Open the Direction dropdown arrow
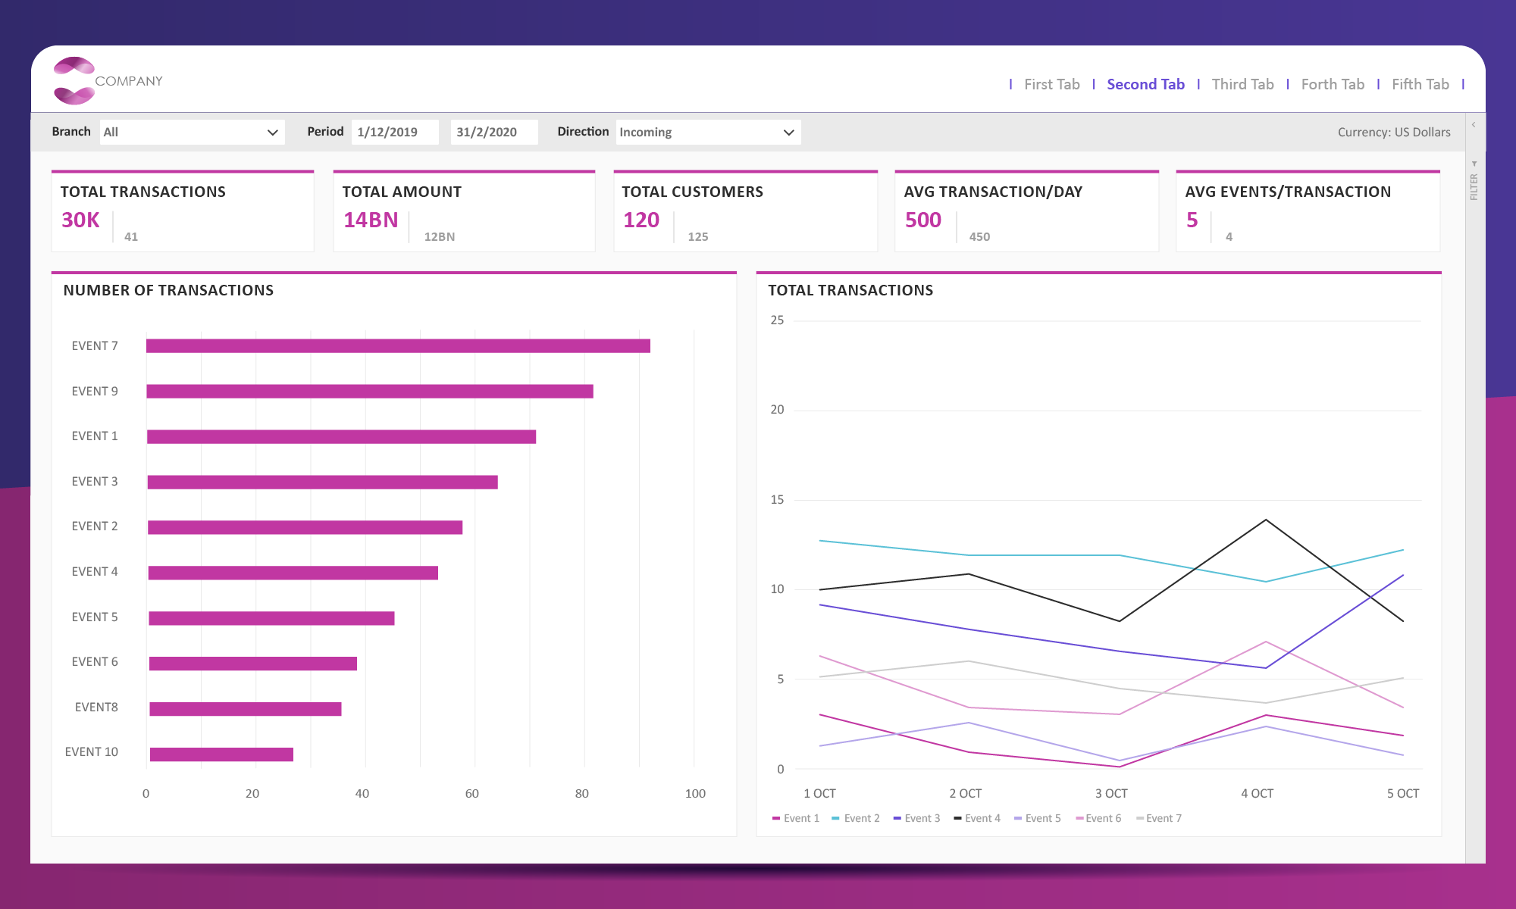Screen dimensions: 1516x909 (x=788, y=132)
